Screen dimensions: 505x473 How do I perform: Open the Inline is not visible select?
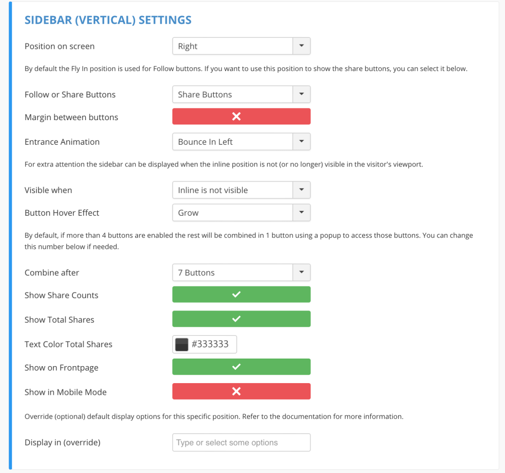pos(241,190)
